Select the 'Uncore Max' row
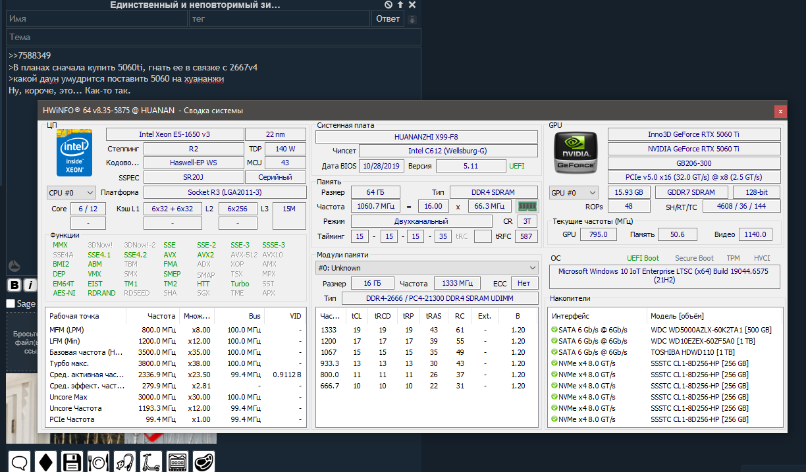Viewport: 806px width, 472px height. tap(175, 397)
